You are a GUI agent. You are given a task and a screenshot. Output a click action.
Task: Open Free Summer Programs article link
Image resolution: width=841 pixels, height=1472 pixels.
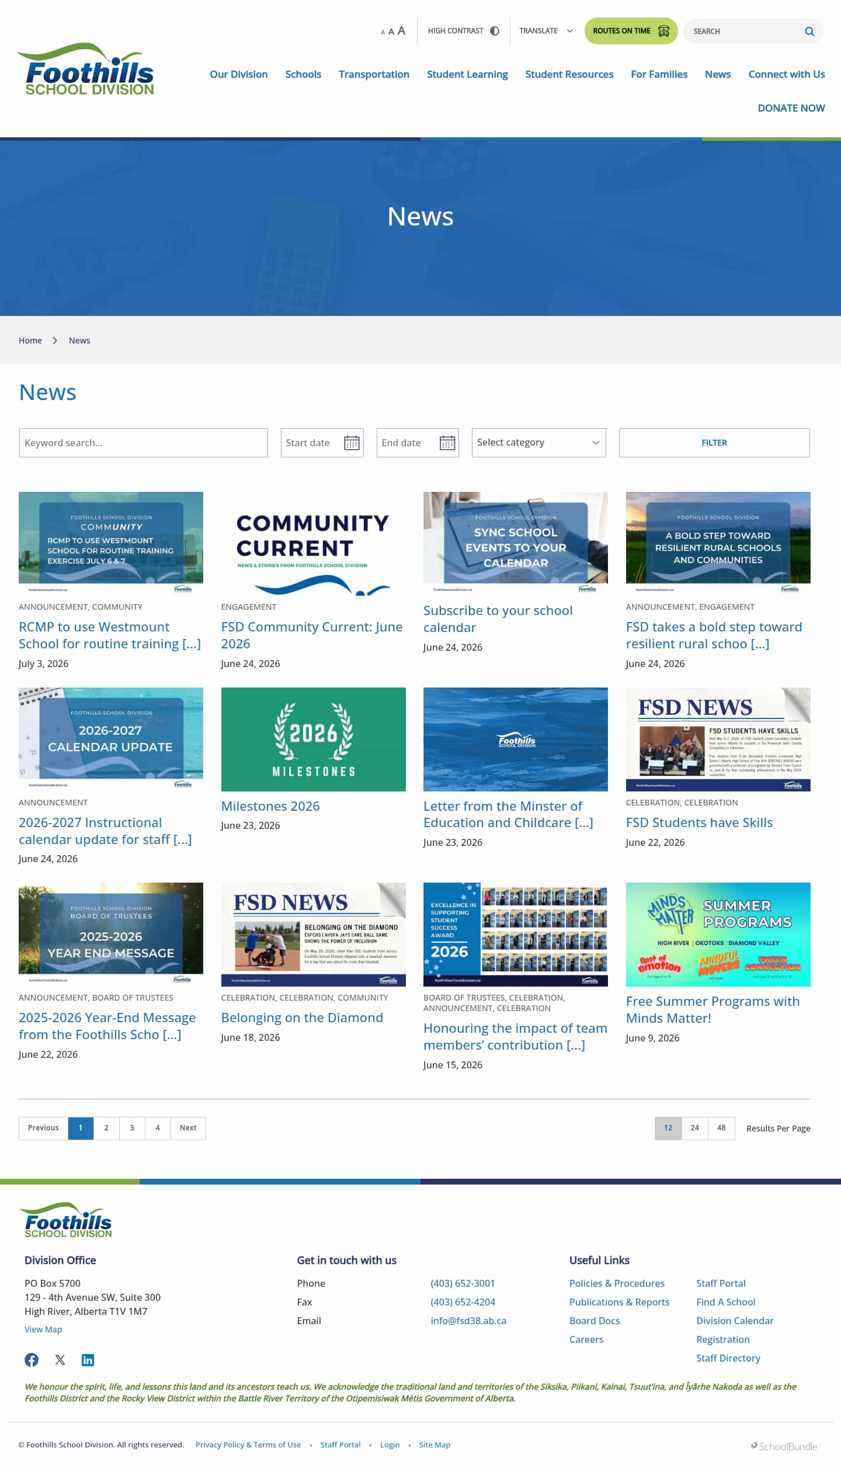click(x=713, y=1009)
